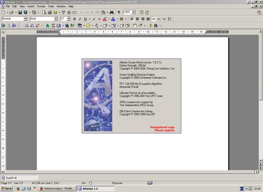The image size is (263, 192).
Task: Center-align the text
Action: [137, 19]
